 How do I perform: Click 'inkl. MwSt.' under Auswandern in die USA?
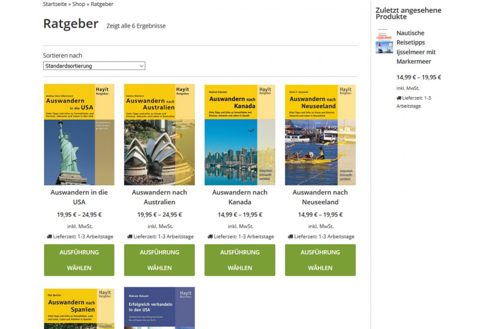80,226
